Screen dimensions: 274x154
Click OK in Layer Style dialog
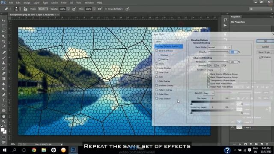[x=265, y=41]
